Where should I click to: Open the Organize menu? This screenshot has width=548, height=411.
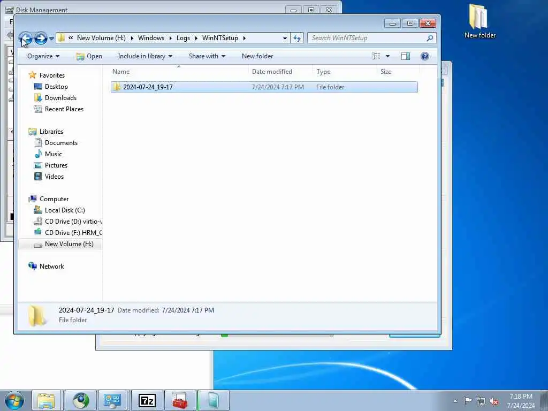[43, 56]
